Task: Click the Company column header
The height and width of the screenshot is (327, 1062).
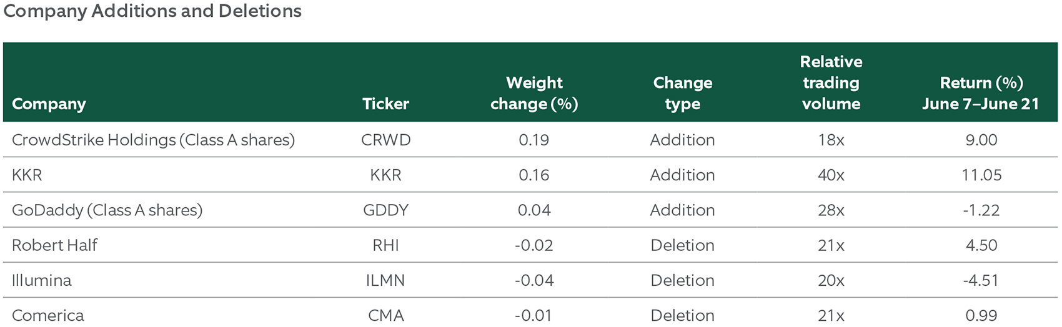Action: (49, 104)
